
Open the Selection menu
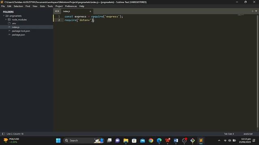pyautogui.click(x=18, y=6)
